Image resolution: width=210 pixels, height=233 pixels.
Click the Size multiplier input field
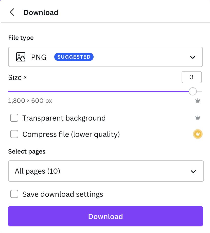pos(191,77)
